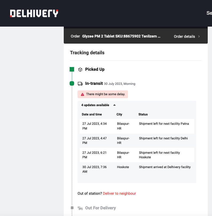Screen dimensions: 212x216
Task: Click the Out For Delivery bike icon
Action: point(80,208)
